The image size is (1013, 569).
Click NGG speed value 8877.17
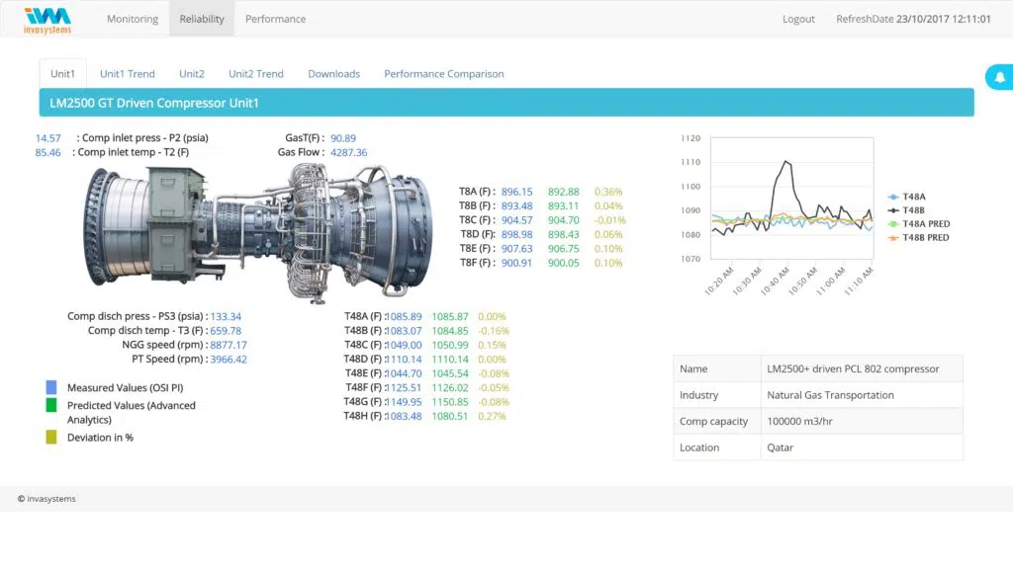229,345
